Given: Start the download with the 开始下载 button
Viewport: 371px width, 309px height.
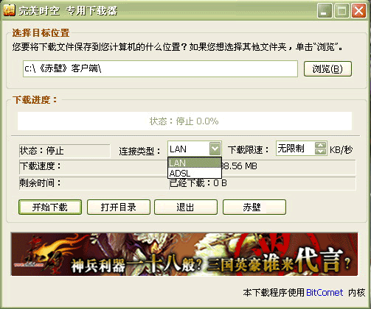Looking at the screenshot, I should [x=50, y=207].
